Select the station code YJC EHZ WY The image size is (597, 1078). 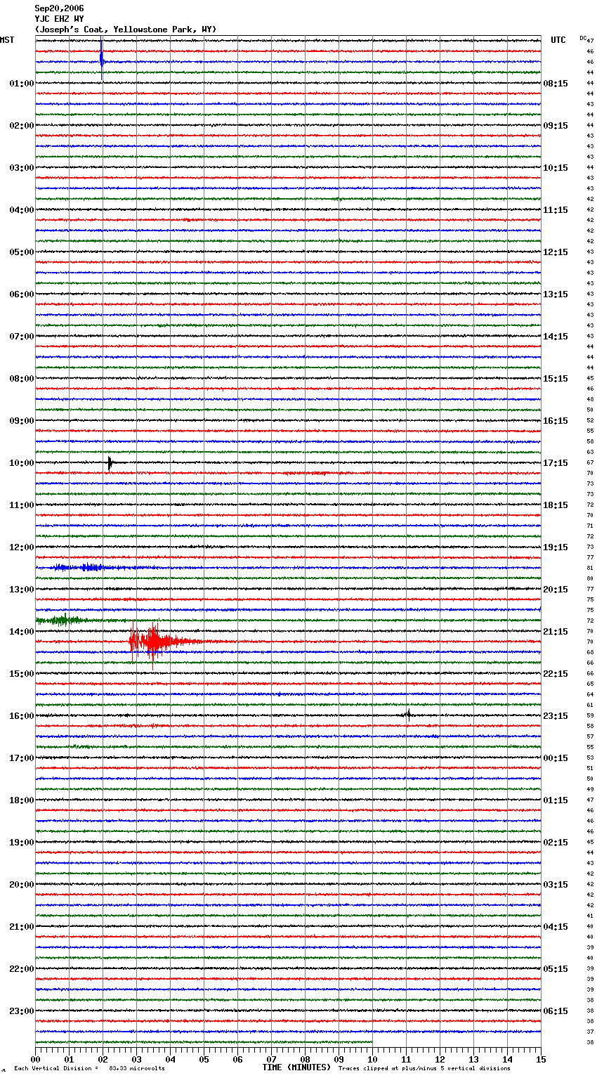coord(59,19)
